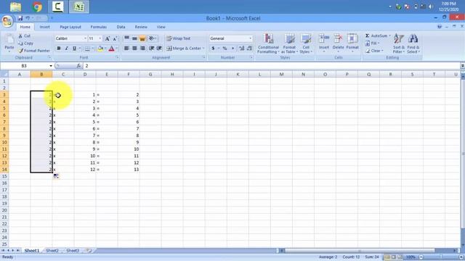
Task: Center text horizontally
Action: pos(134,49)
